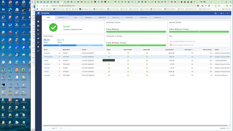Click the servers normal green bar

pos(136,32)
